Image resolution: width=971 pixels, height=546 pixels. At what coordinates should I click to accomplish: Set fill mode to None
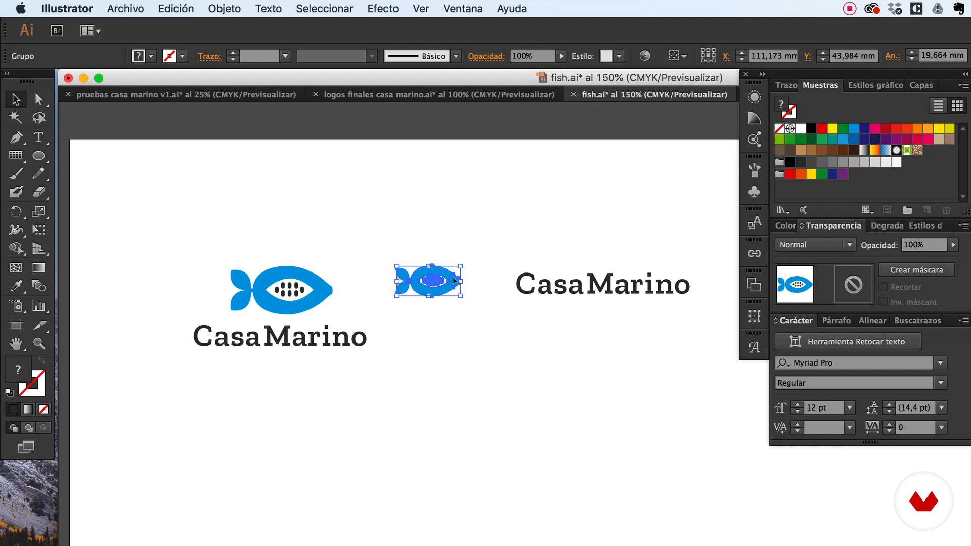coord(43,409)
